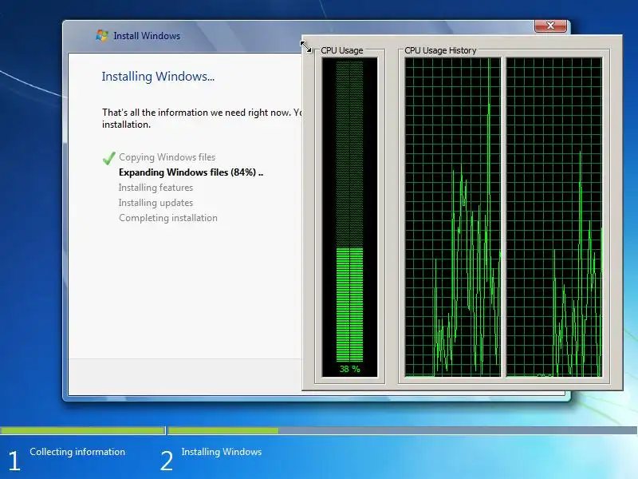Click the '38 %' CPU usage value
Viewport: 638px width, 479px height.
click(x=349, y=369)
